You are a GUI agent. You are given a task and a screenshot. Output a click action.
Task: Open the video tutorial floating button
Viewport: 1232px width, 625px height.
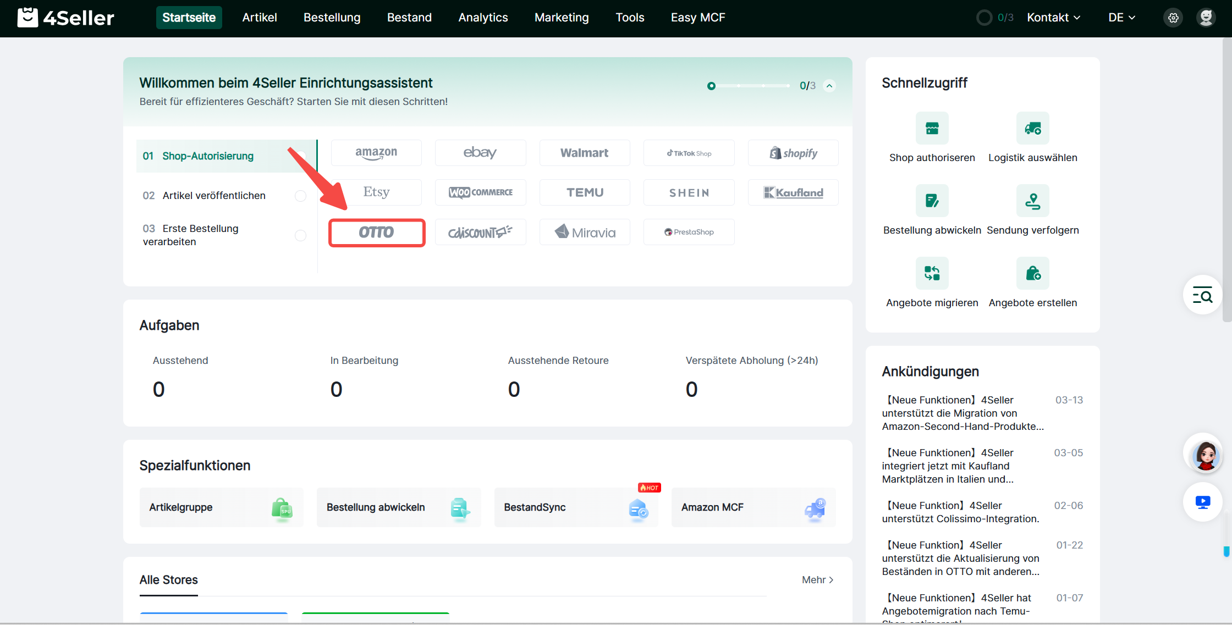pos(1202,502)
